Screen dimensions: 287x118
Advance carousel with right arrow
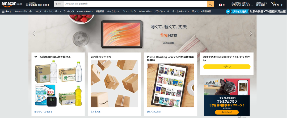pos(251,33)
